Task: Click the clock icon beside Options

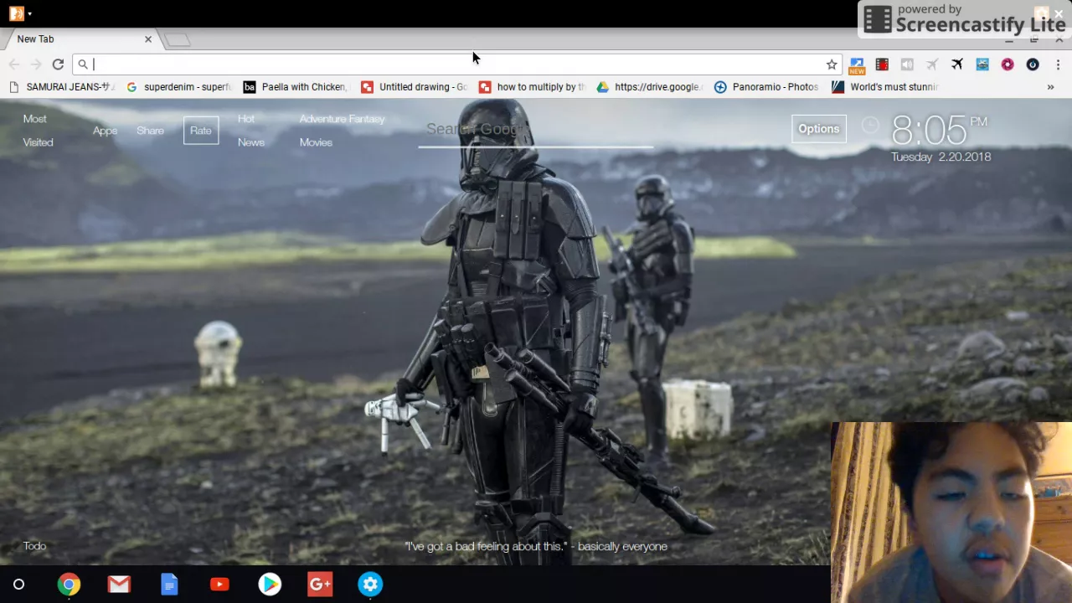Action: pyautogui.click(x=870, y=126)
